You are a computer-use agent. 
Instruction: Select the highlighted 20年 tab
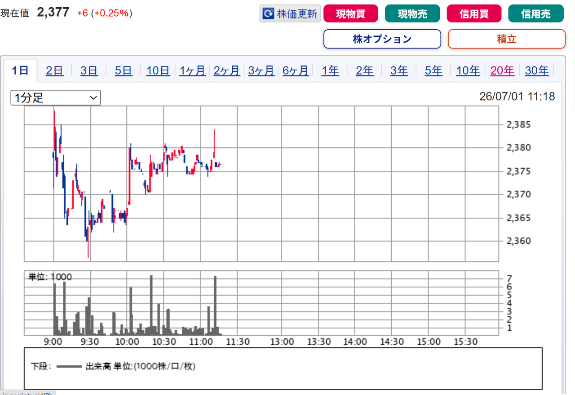502,70
